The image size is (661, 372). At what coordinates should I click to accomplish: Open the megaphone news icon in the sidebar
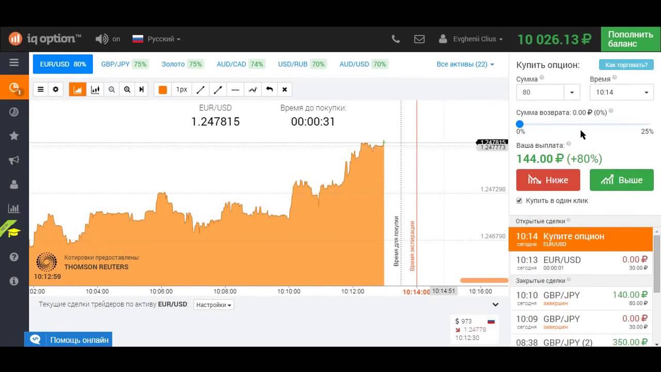[14, 160]
